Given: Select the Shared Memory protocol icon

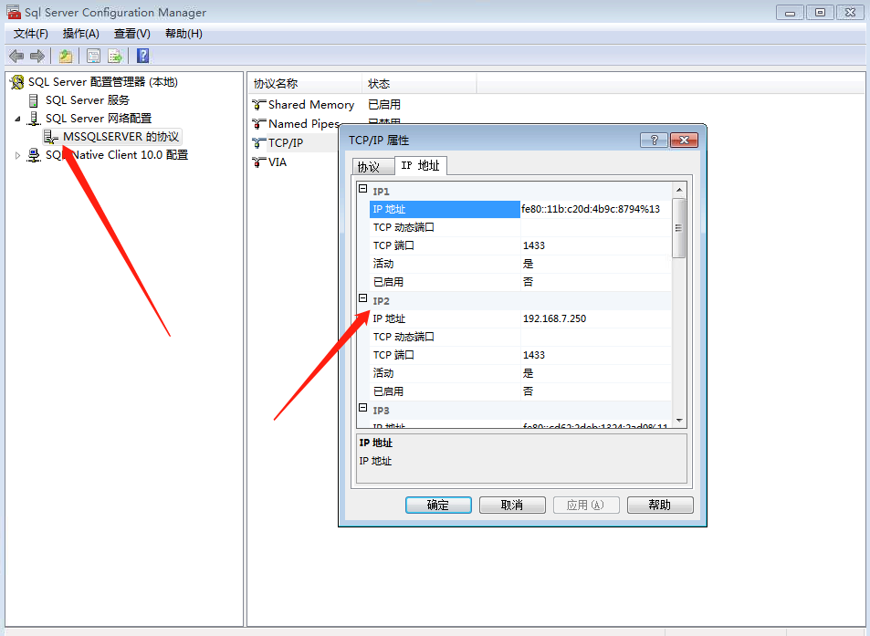Looking at the screenshot, I should [258, 104].
